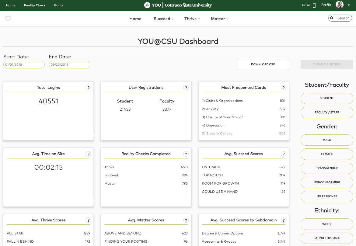Click the Clubs & Organizations row
The height and width of the screenshot is (246, 356).
point(244,101)
